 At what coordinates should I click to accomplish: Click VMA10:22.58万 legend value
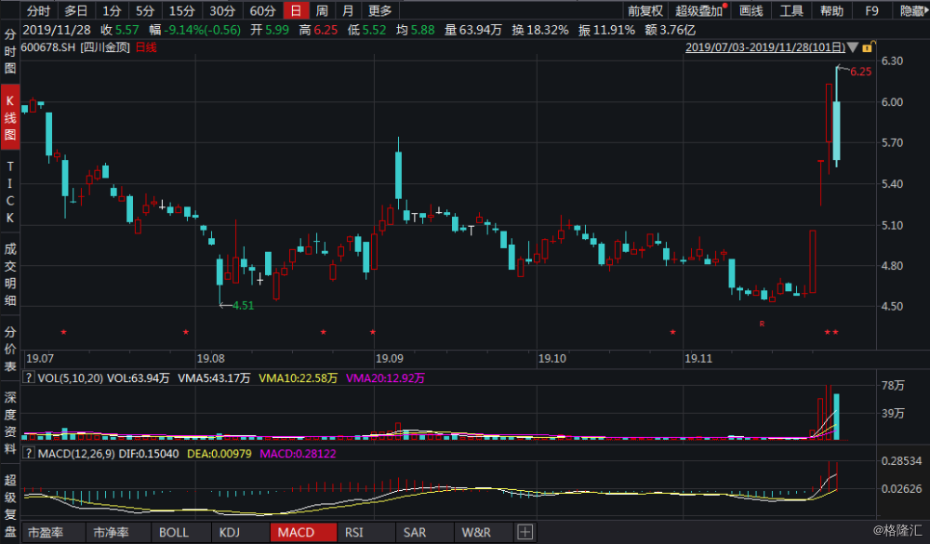298,378
